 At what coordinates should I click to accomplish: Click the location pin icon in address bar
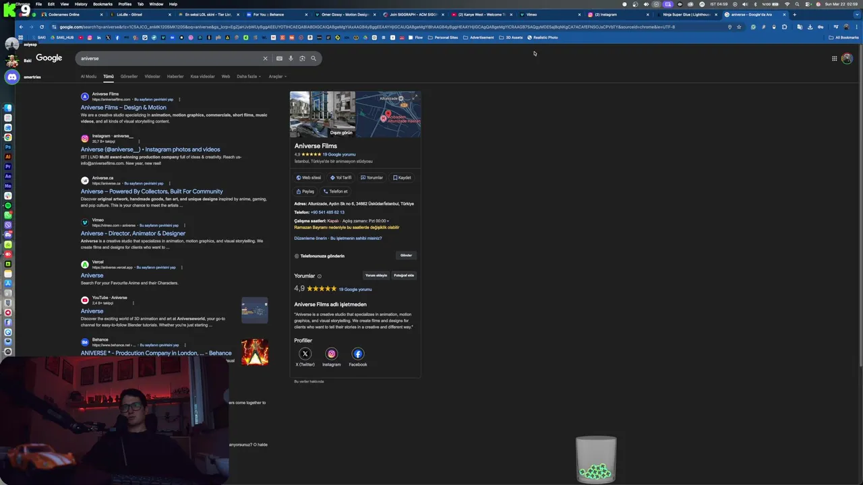(730, 27)
